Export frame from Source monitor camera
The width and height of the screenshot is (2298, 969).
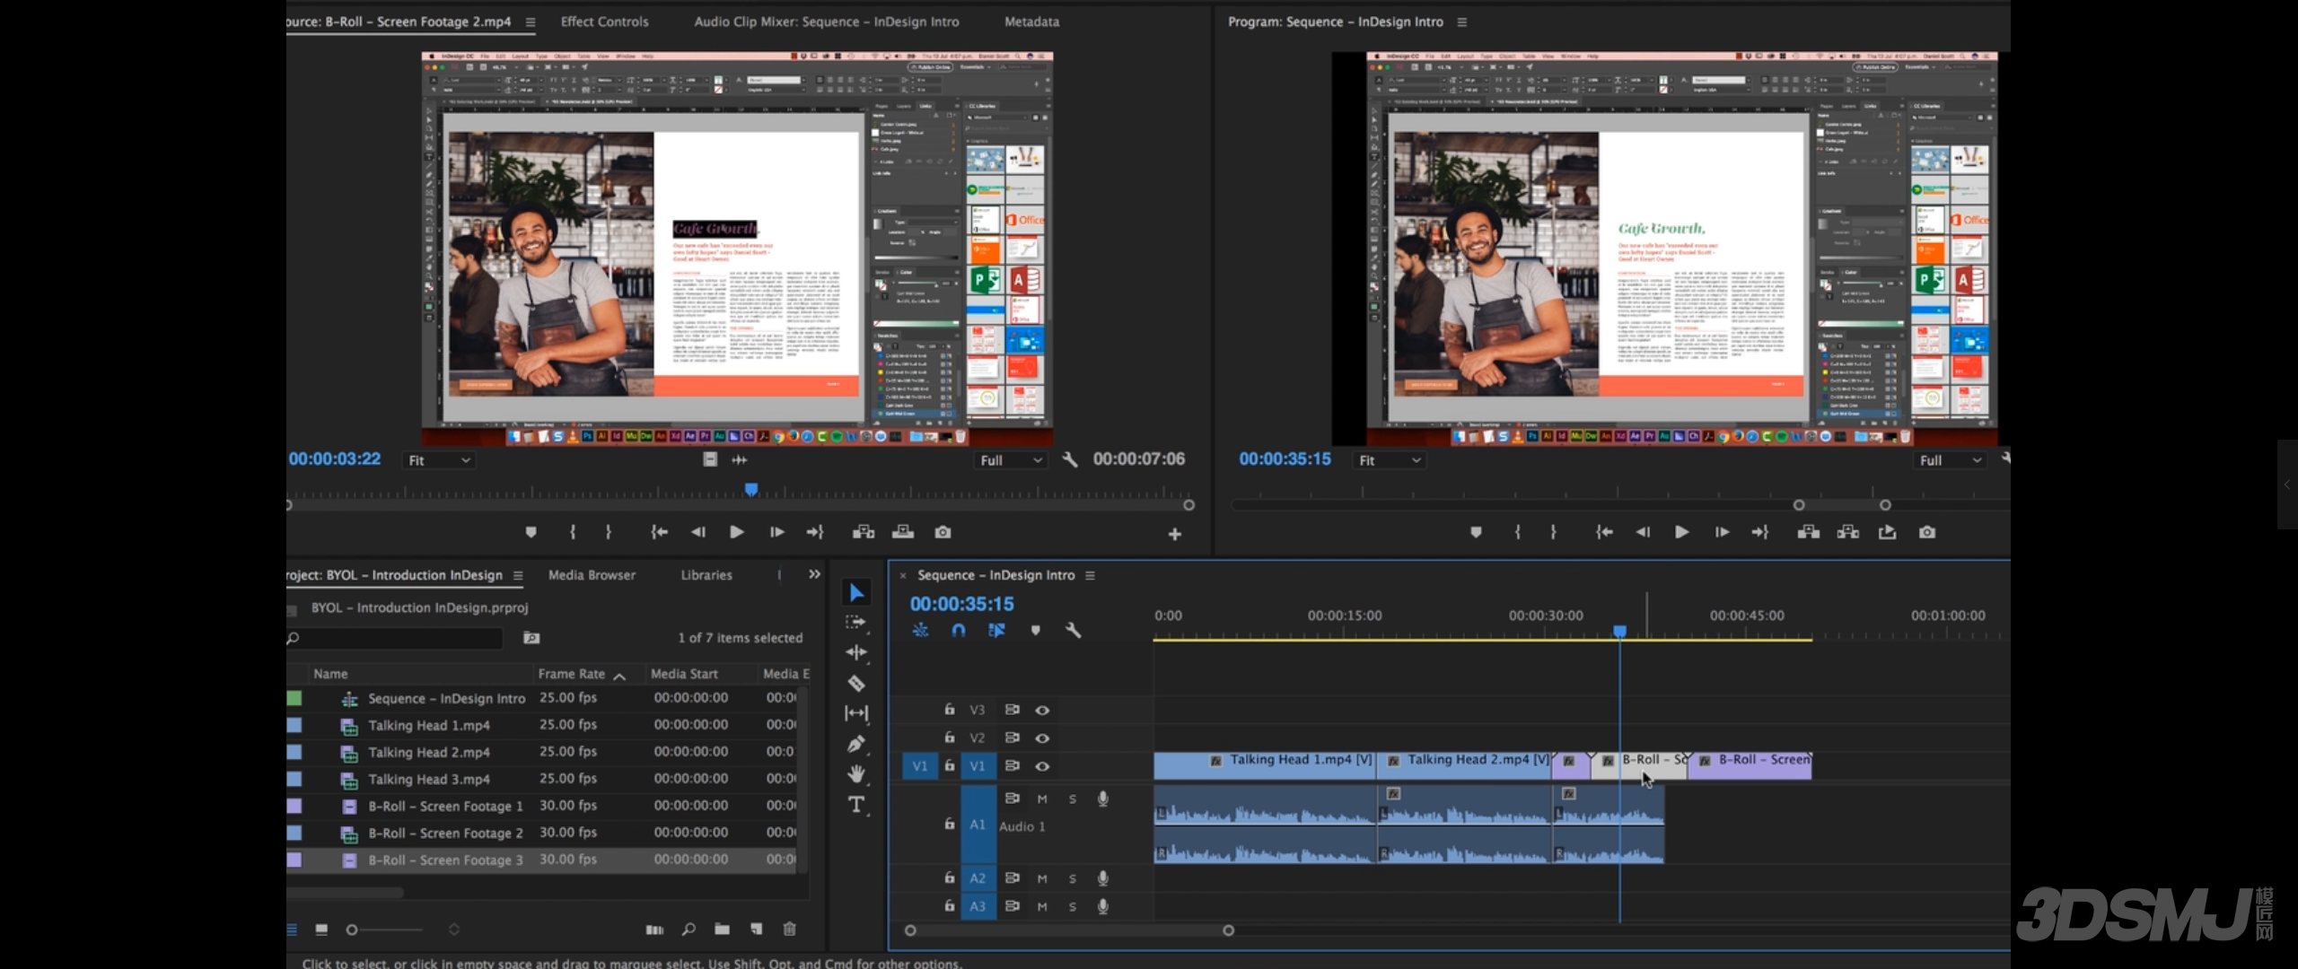[943, 532]
